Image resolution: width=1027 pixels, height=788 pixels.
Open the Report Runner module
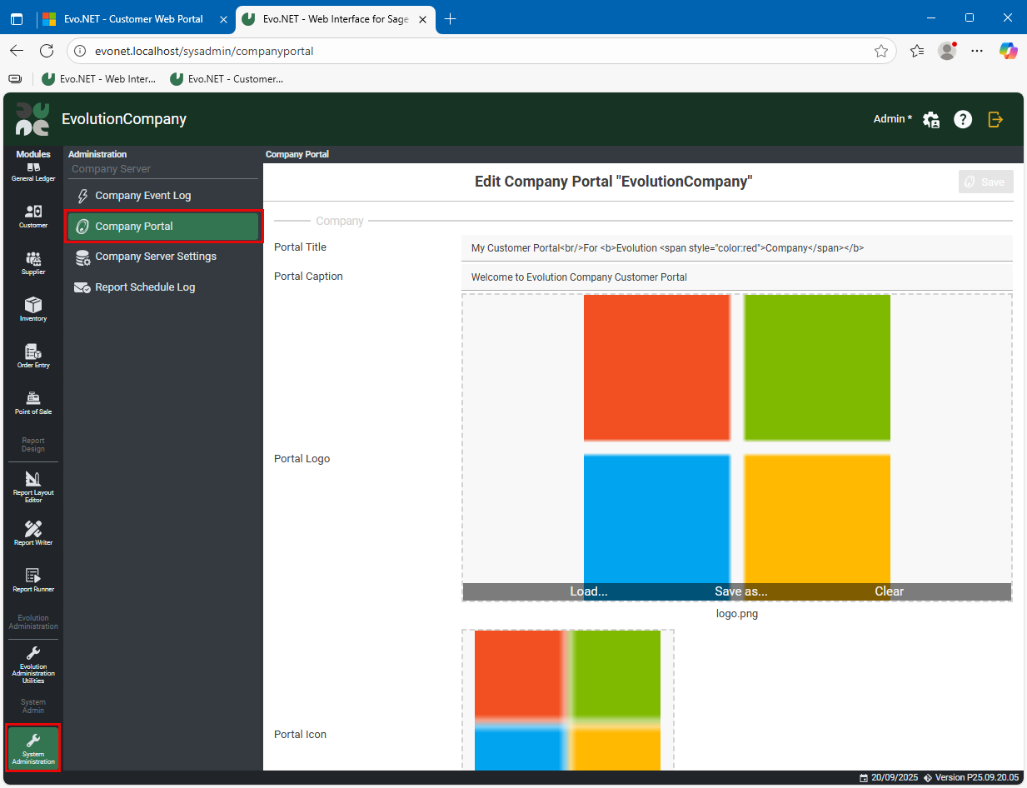pos(33,580)
